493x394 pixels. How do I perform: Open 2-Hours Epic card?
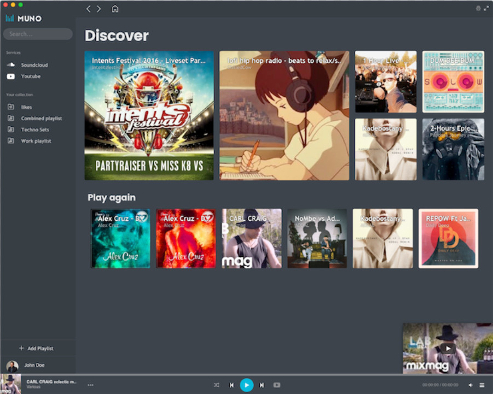click(453, 149)
